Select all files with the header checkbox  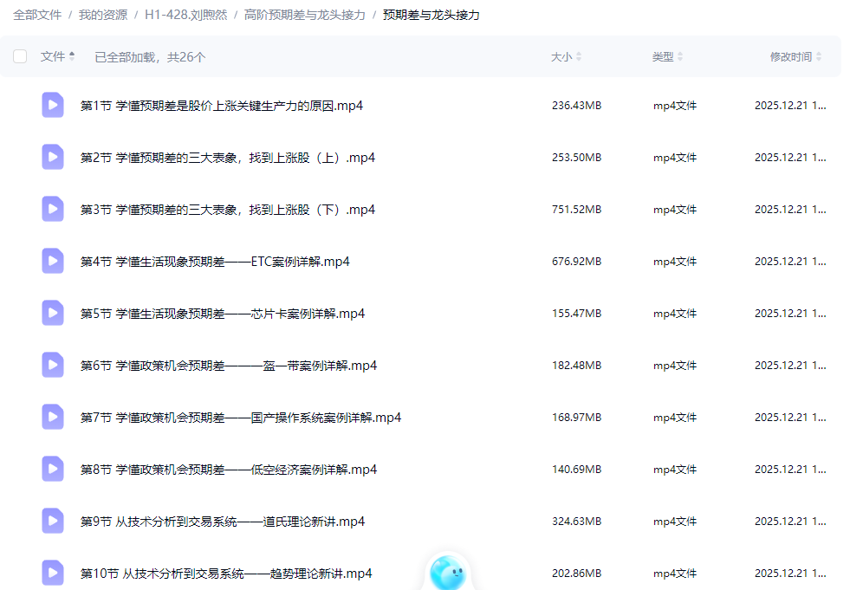pyautogui.click(x=20, y=55)
